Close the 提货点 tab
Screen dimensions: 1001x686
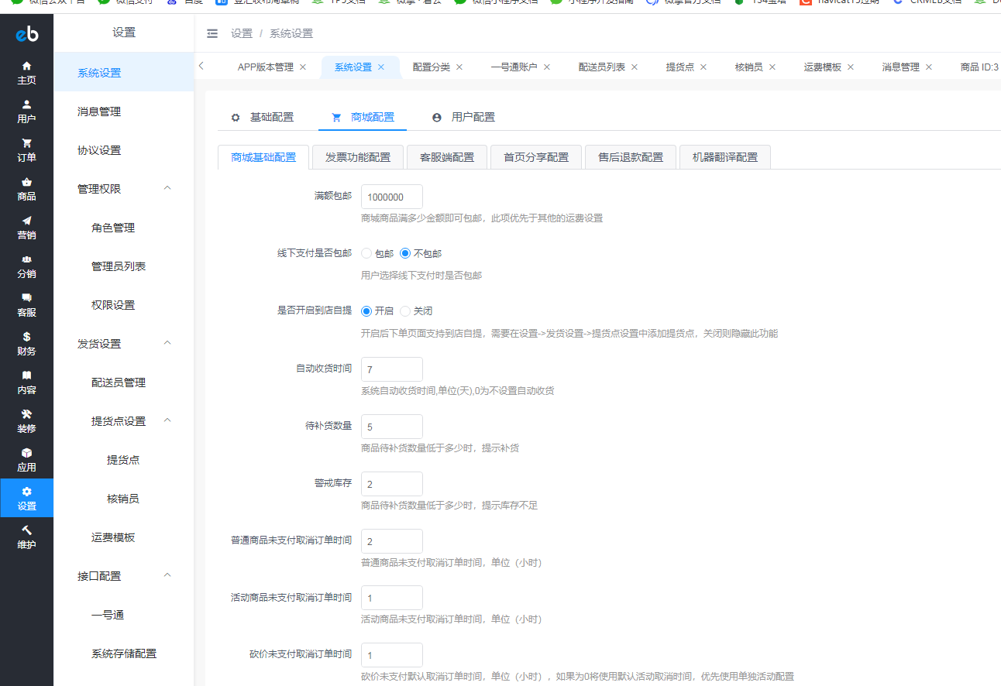[703, 67]
